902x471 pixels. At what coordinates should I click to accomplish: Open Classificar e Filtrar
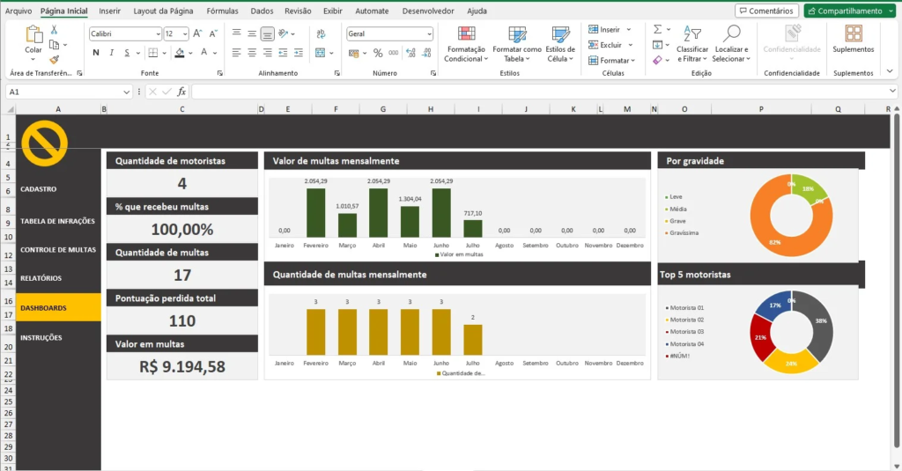[692, 43]
